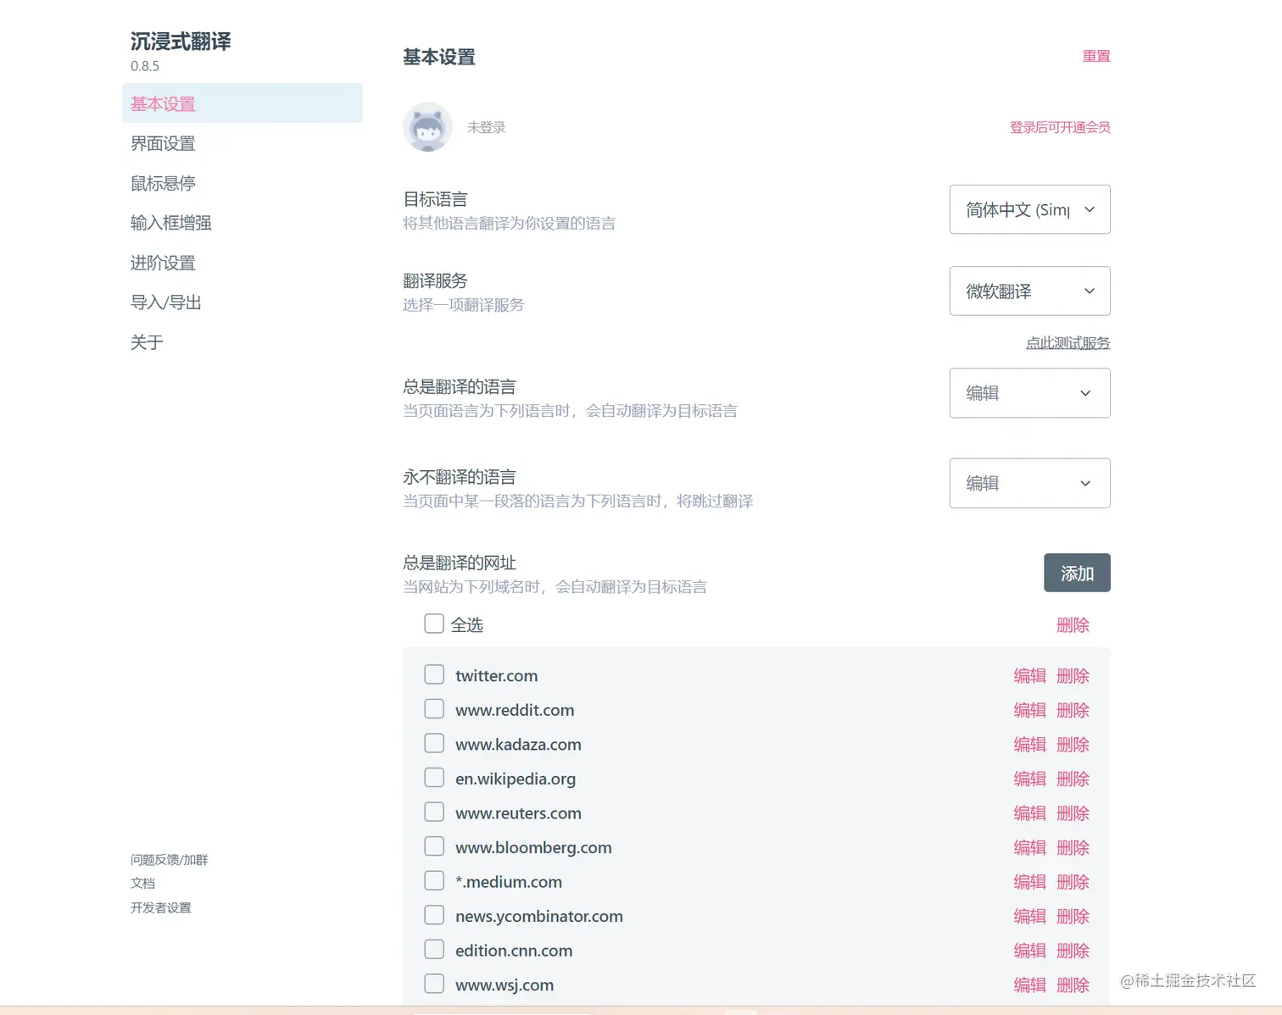Viewport: 1282px width, 1015px height.
Task: Click 删除 for twitter.com
Action: tap(1073, 676)
